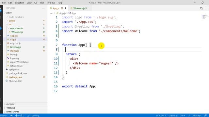Open the compare changes icon in editor toolbar
The height and width of the screenshot is (117, 209).
(x=201, y=8)
